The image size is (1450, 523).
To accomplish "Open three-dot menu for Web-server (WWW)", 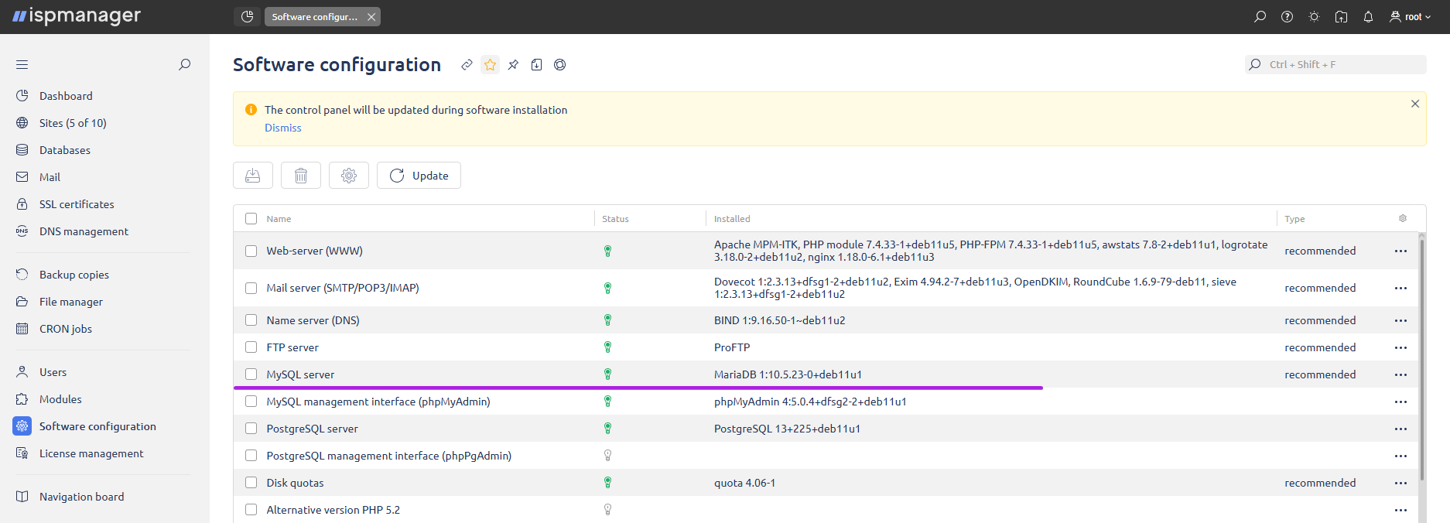I will point(1400,251).
